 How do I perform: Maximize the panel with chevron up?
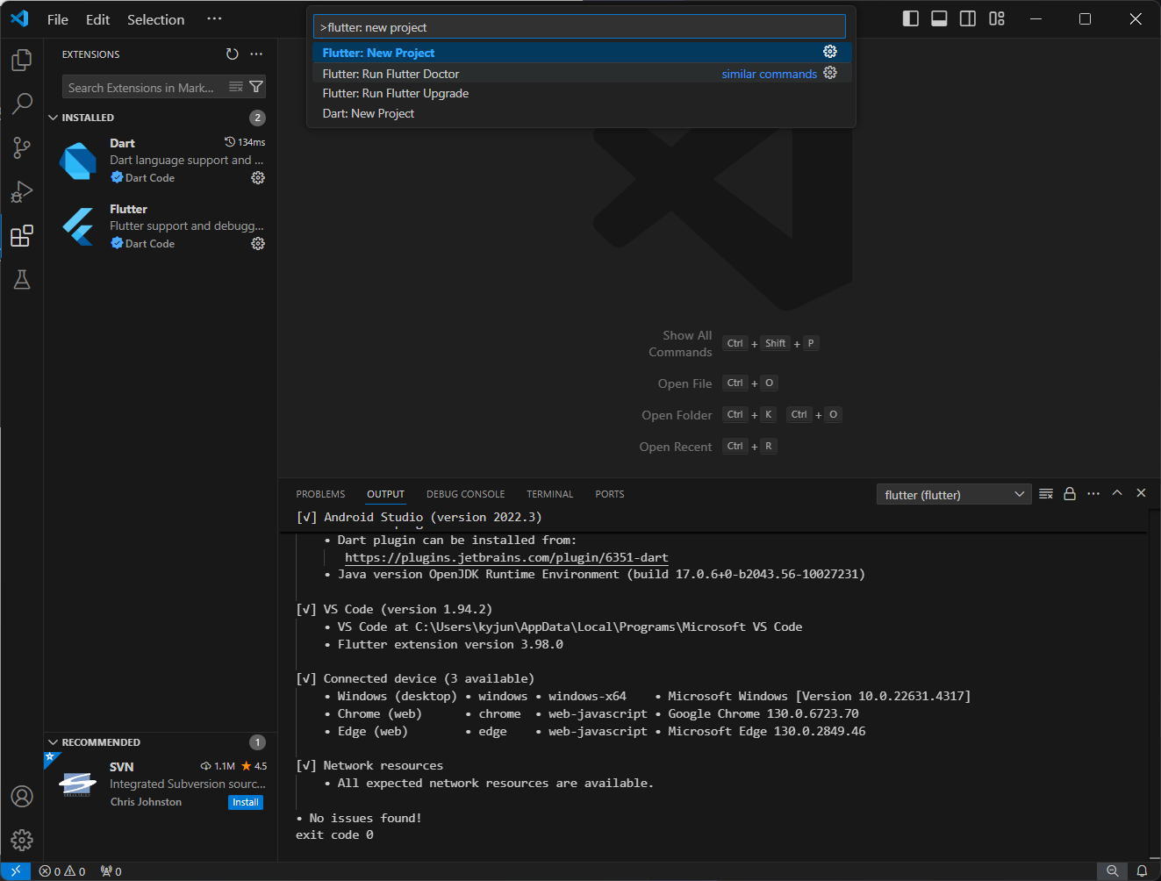click(x=1117, y=493)
